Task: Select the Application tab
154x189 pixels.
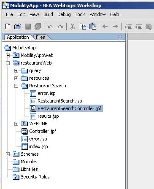Action: [x=18, y=37]
